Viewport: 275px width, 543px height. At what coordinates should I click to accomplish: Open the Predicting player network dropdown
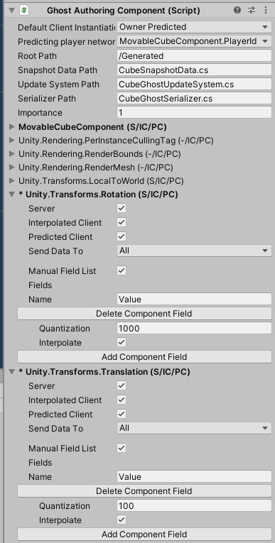click(194, 41)
